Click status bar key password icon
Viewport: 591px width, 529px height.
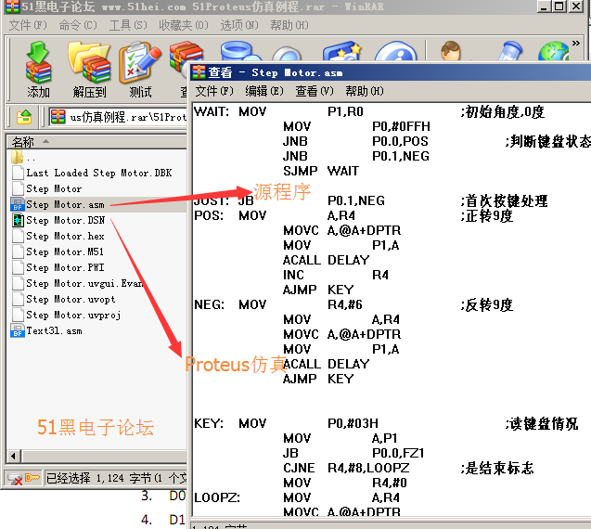(32, 478)
